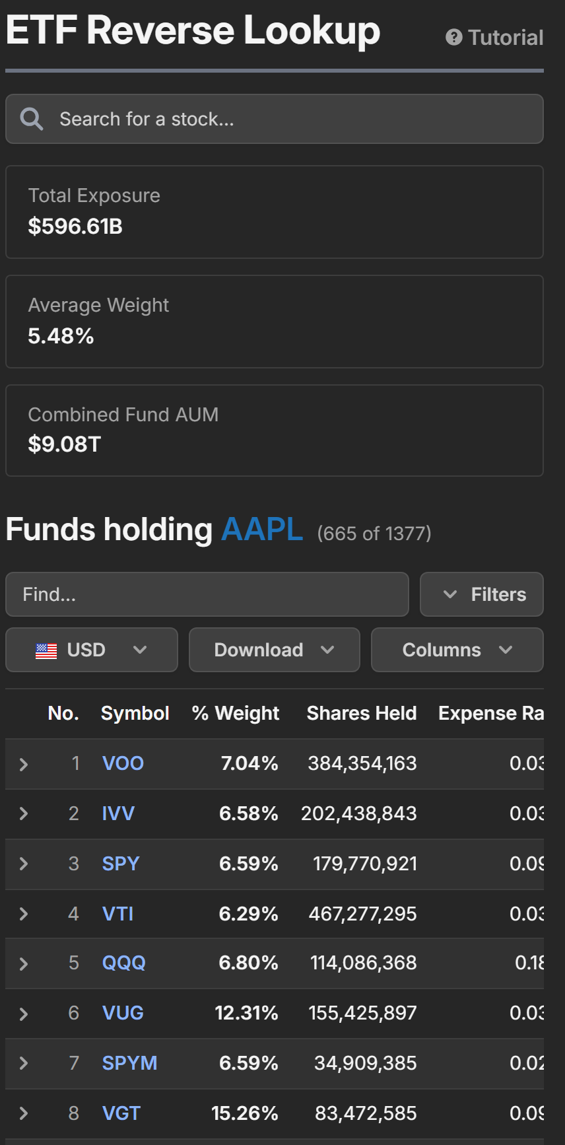Open the Tutorial help link

pos(494,38)
